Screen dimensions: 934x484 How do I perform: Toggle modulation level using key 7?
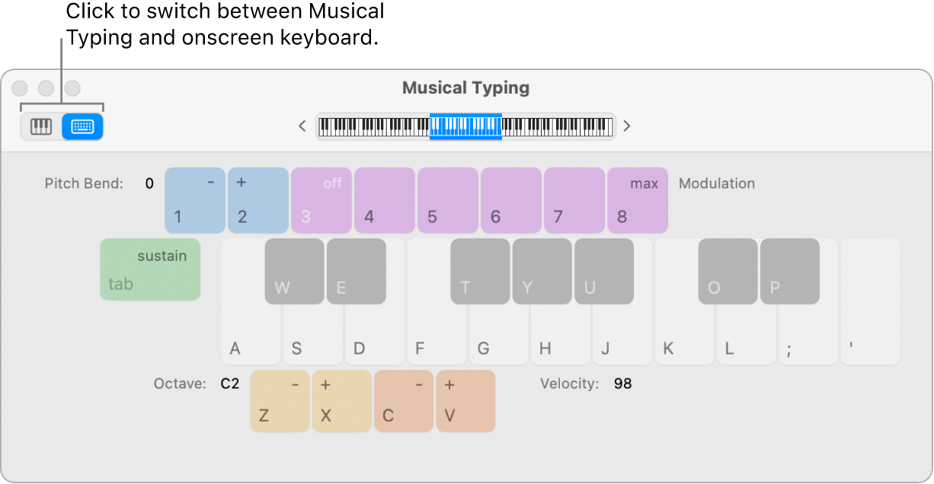pos(574,200)
